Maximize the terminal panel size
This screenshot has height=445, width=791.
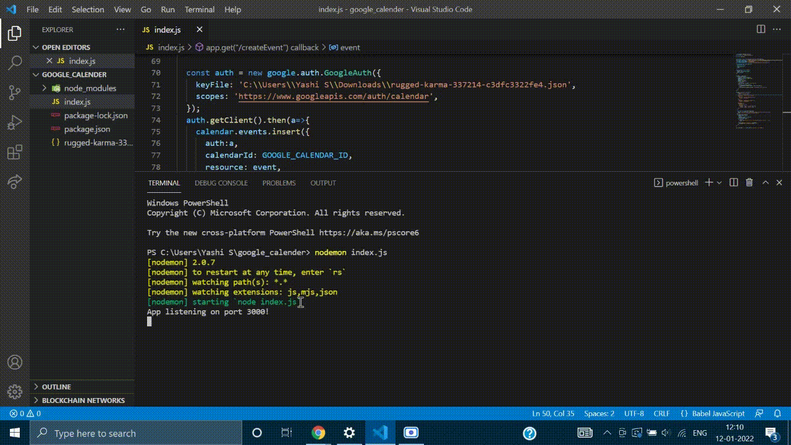coord(765,183)
